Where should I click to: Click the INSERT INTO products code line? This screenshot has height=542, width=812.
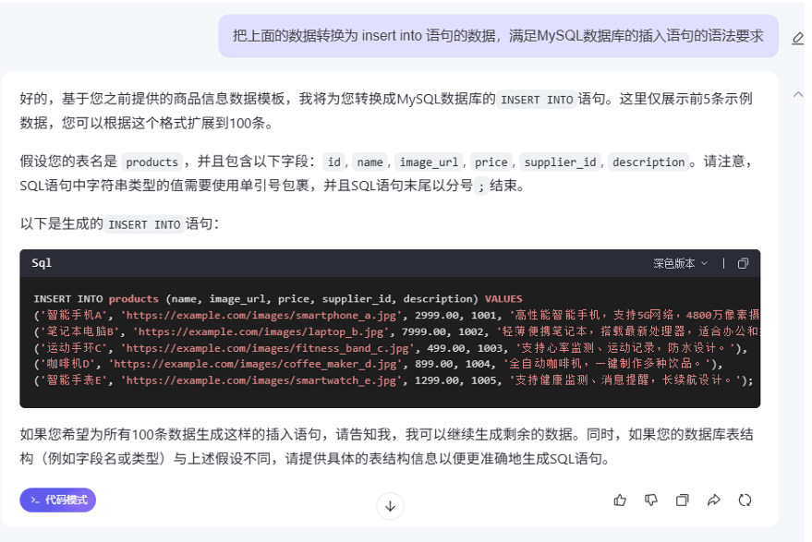click(x=277, y=299)
